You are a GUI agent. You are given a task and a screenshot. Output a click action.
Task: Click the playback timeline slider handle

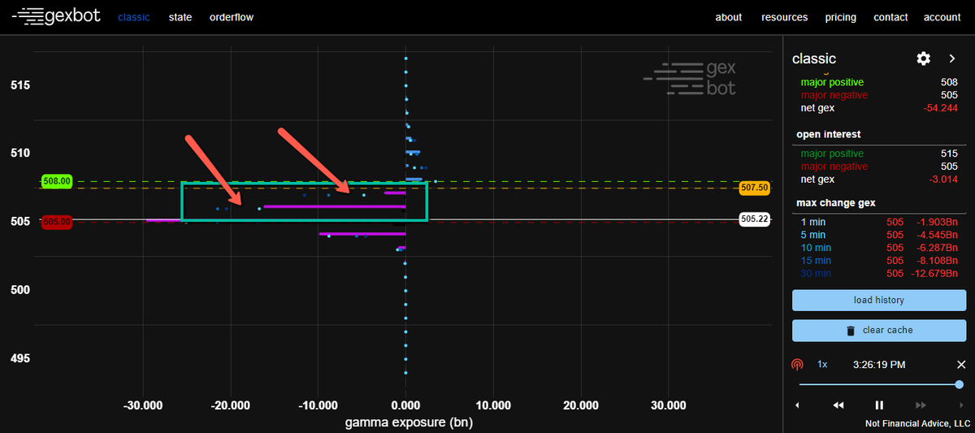pyautogui.click(x=960, y=384)
